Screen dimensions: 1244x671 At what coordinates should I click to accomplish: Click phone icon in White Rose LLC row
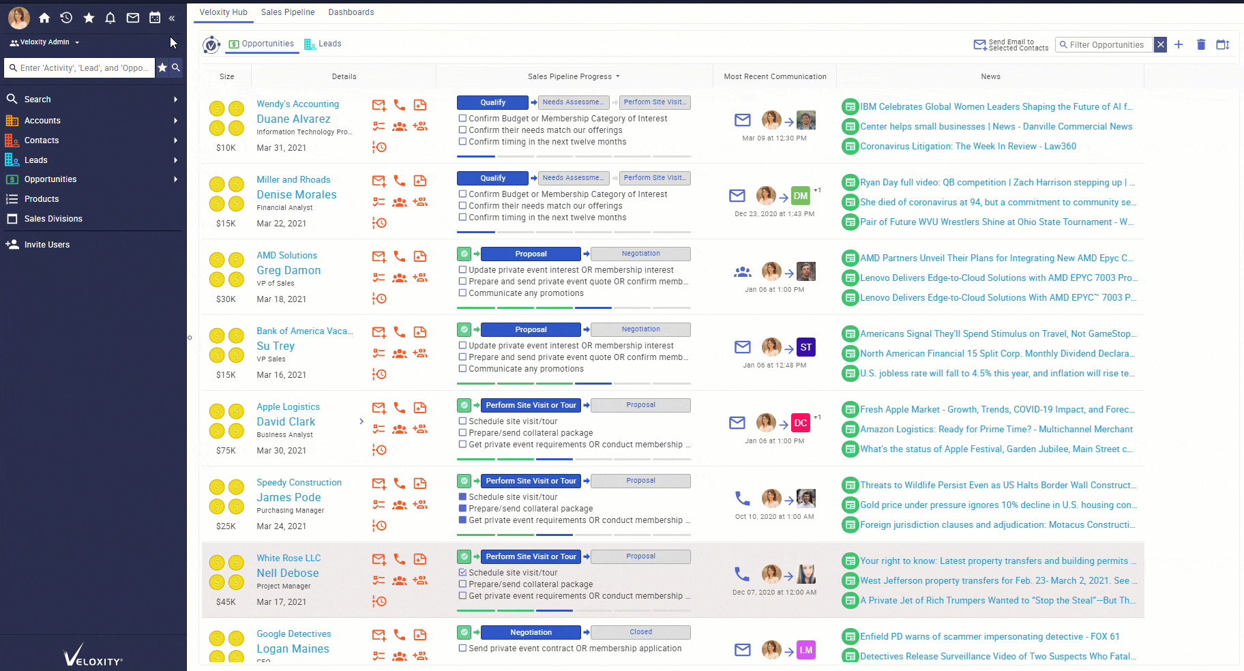400,559
